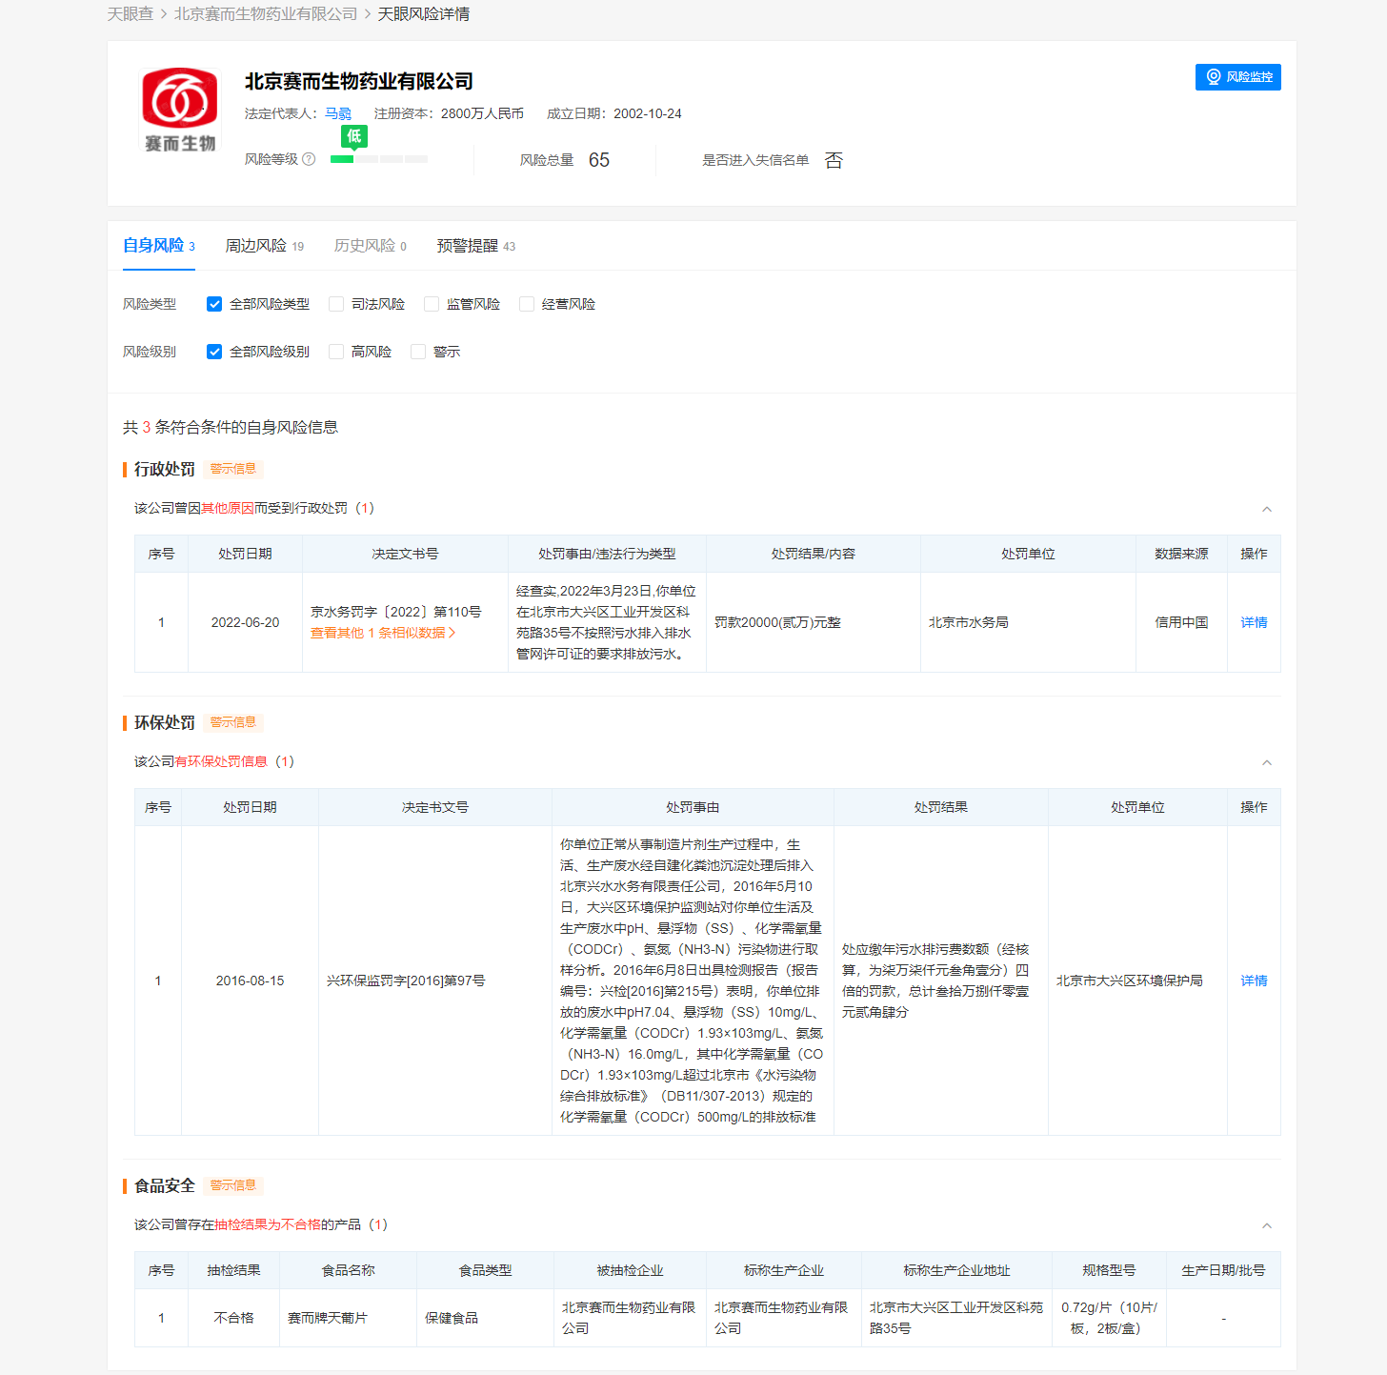The width and height of the screenshot is (1387, 1375).
Task: Tick the 司法风险 checkbox
Action: (x=336, y=304)
